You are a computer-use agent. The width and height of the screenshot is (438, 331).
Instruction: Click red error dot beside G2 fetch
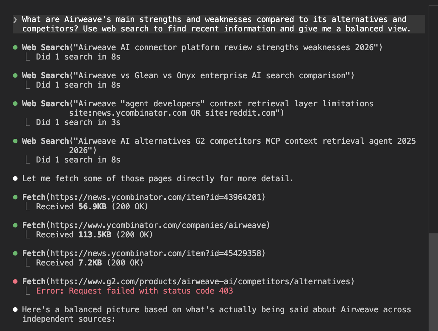(15, 282)
